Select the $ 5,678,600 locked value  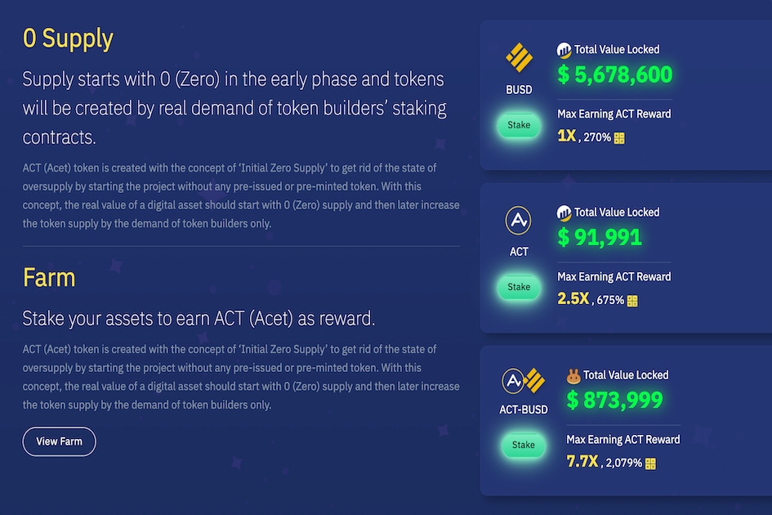click(615, 74)
